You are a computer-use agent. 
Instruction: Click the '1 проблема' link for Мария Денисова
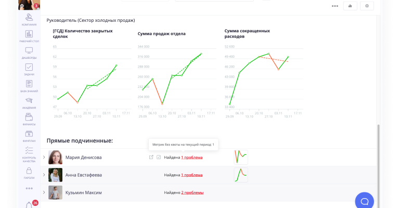point(191,157)
